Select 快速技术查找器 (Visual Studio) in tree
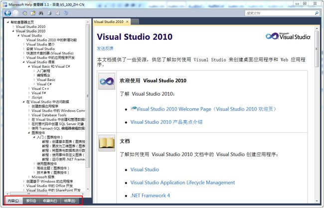The width and height of the screenshot is (324, 208). [x=50, y=53]
